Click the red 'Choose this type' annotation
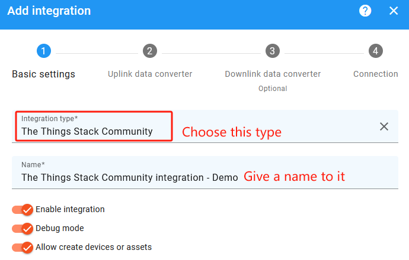The image size is (409, 260). point(231,132)
